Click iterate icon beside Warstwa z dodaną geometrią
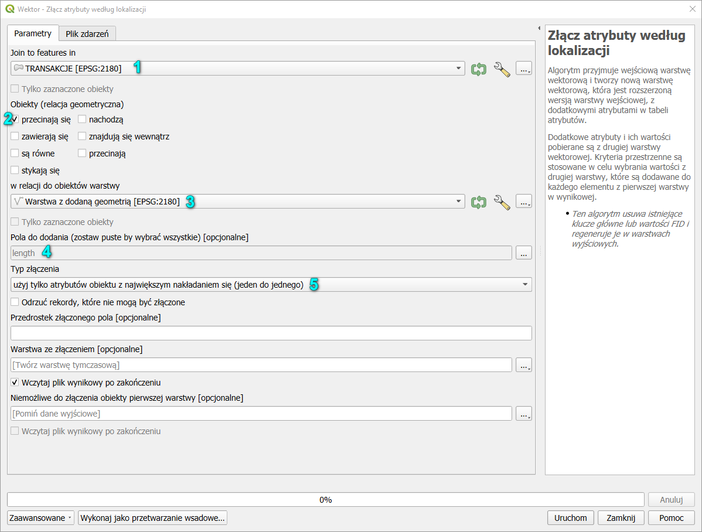 pyautogui.click(x=479, y=202)
